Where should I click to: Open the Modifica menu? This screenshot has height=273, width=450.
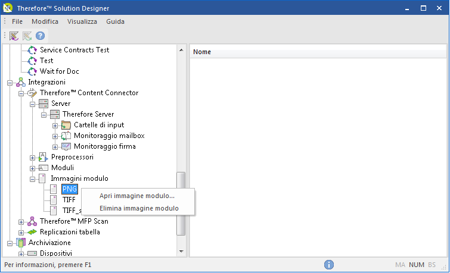pyautogui.click(x=45, y=21)
